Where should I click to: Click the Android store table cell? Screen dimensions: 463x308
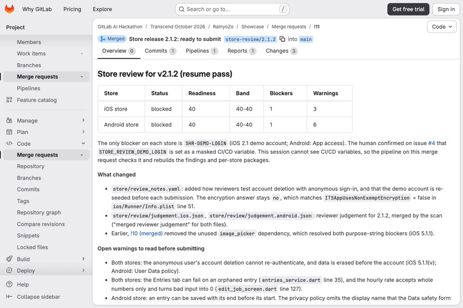point(121,124)
